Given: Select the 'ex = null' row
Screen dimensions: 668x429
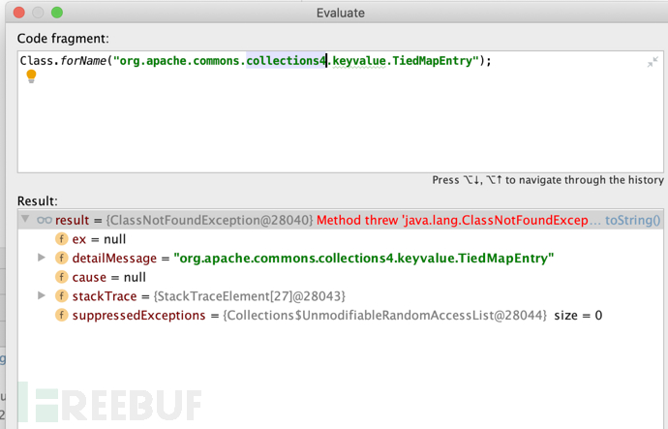Looking at the screenshot, I should 341,239.
